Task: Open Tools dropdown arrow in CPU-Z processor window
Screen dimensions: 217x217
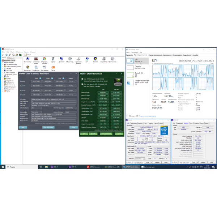Action: tap(152, 162)
